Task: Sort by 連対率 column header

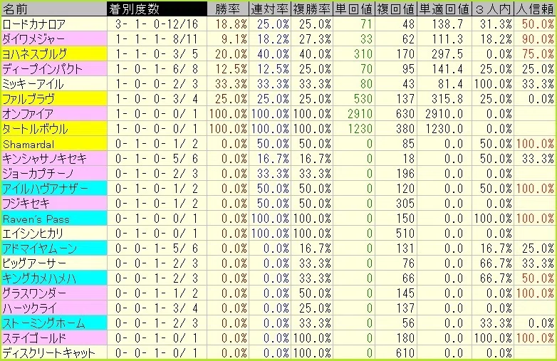Action: (270, 9)
